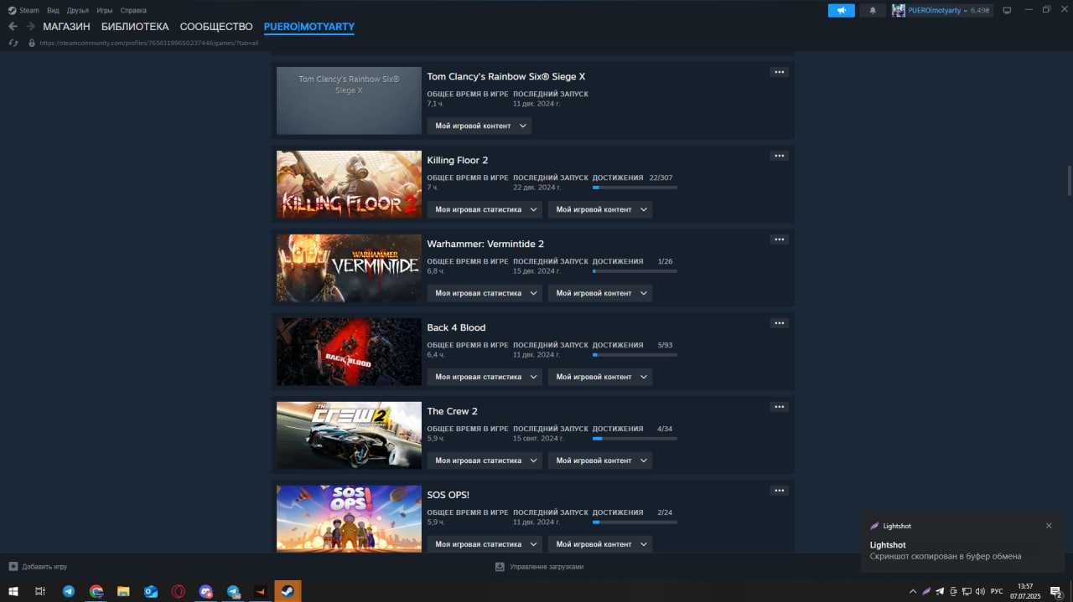Open the SOS OPS! title link
The width and height of the screenshot is (1073, 602).
[x=448, y=495]
